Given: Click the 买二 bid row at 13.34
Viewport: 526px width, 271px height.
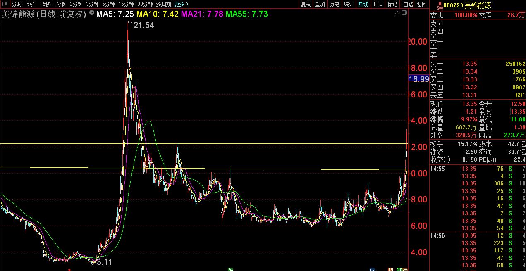Looking at the screenshot, I should pos(478,71).
